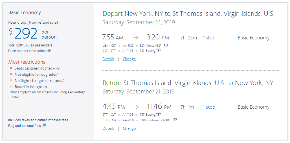The width and height of the screenshot is (290, 143).
Task: Select Change for the September 14 departing flight
Action: (x=129, y=59)
